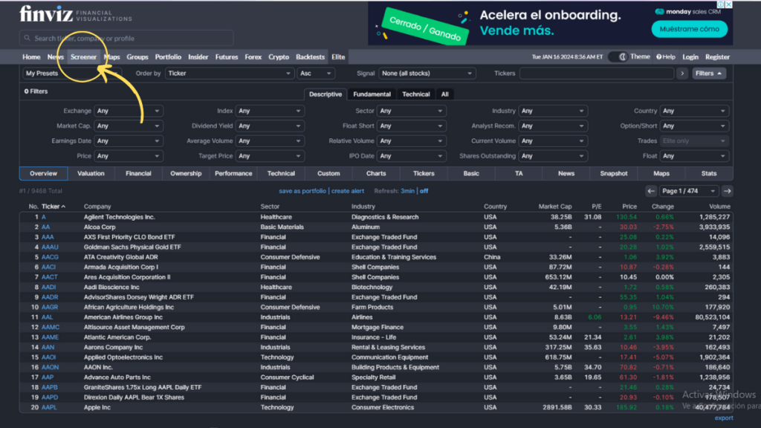Turn refresh off

tap(424, 191)
